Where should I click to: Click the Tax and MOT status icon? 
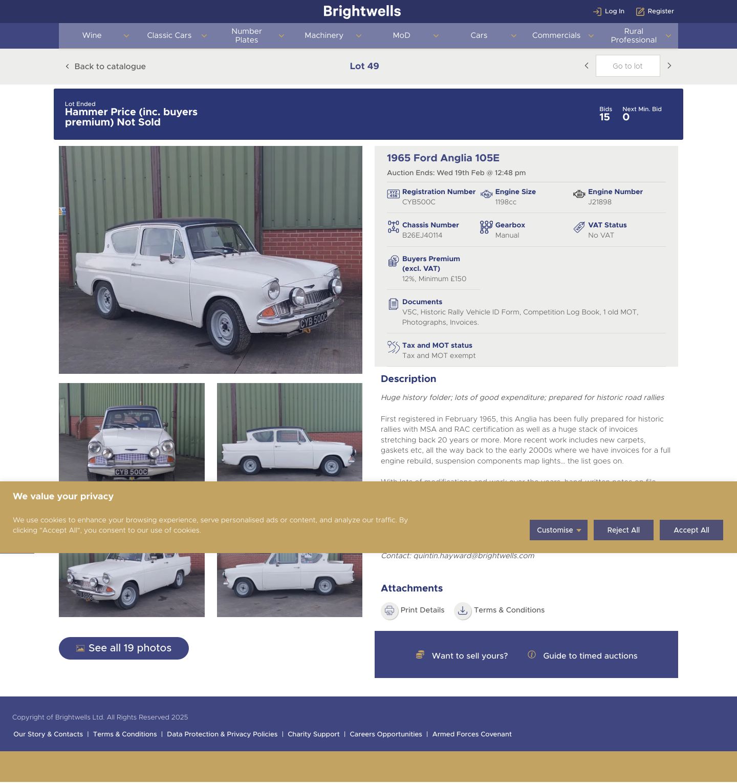(x=393, y=347)
